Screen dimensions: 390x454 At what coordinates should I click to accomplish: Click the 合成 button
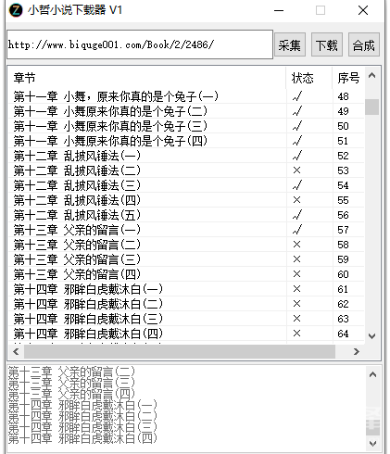364,45
